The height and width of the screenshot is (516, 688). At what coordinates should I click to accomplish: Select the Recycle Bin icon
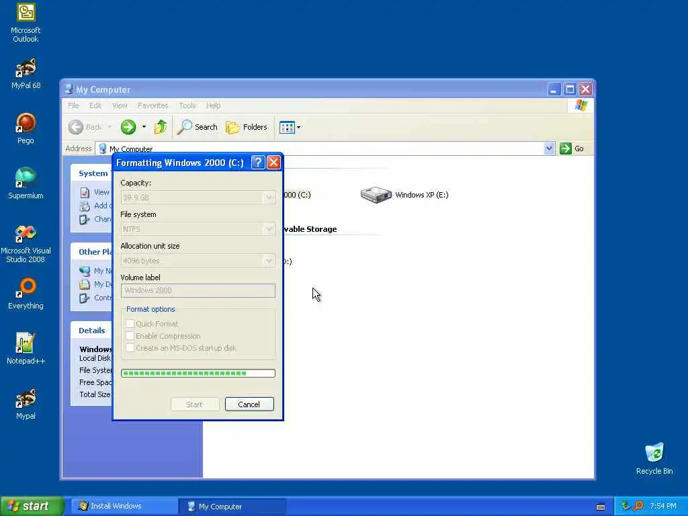654,459
